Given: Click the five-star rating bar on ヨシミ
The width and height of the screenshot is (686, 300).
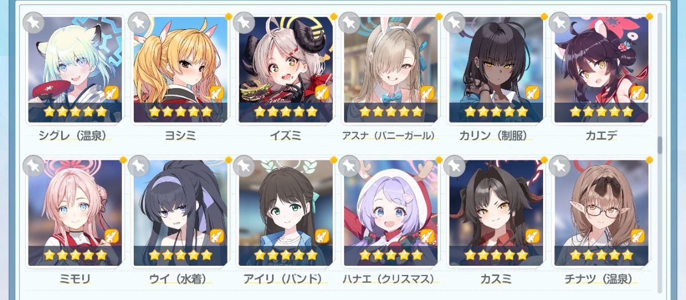Looking at the screenshot, I should [x=180, y=112].
